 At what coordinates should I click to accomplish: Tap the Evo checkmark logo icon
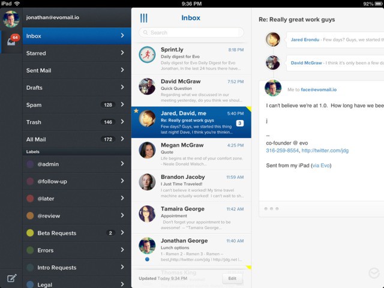pos(374,273)
